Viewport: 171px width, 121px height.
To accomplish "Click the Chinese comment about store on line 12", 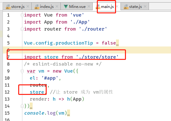I will click(82, 92).
